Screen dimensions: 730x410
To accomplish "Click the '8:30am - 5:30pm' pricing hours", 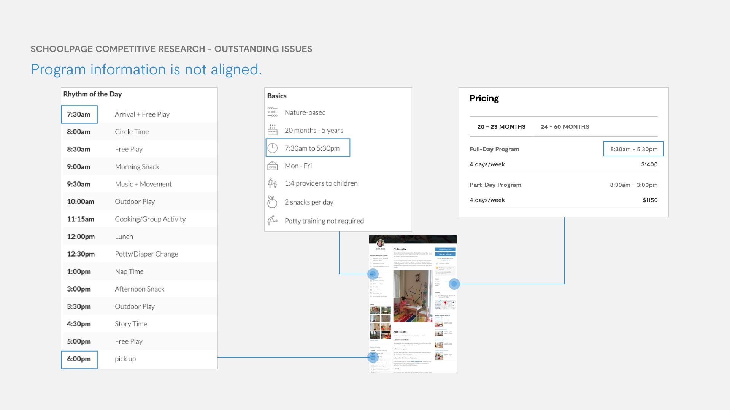I will click(x=634, y=149).
